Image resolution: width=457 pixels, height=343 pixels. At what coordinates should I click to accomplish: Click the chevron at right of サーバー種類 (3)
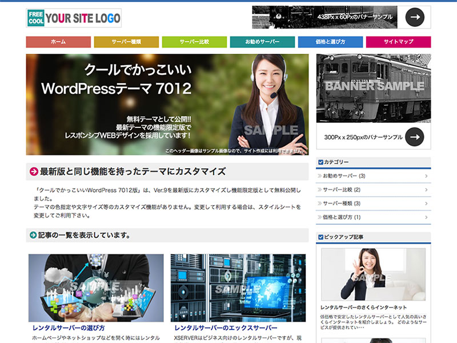426,204
